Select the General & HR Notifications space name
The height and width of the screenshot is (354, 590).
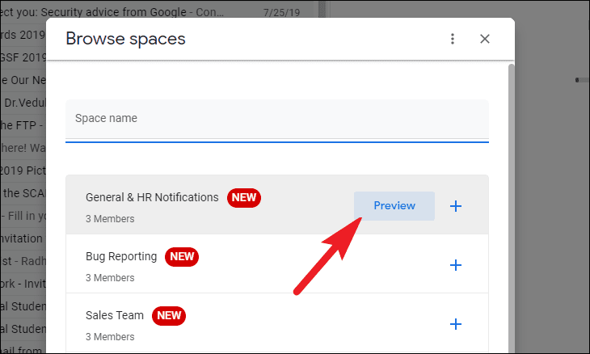(152, 197)
